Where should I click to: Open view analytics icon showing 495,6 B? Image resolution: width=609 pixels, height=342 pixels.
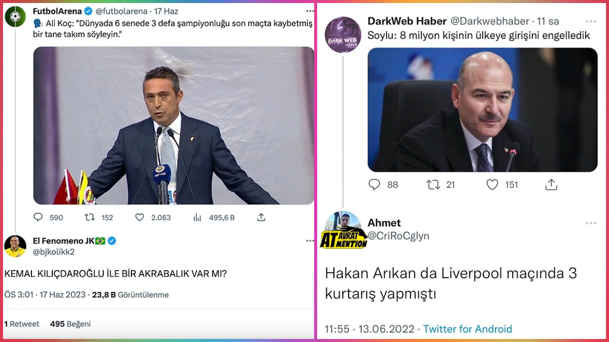pos(197,217)
